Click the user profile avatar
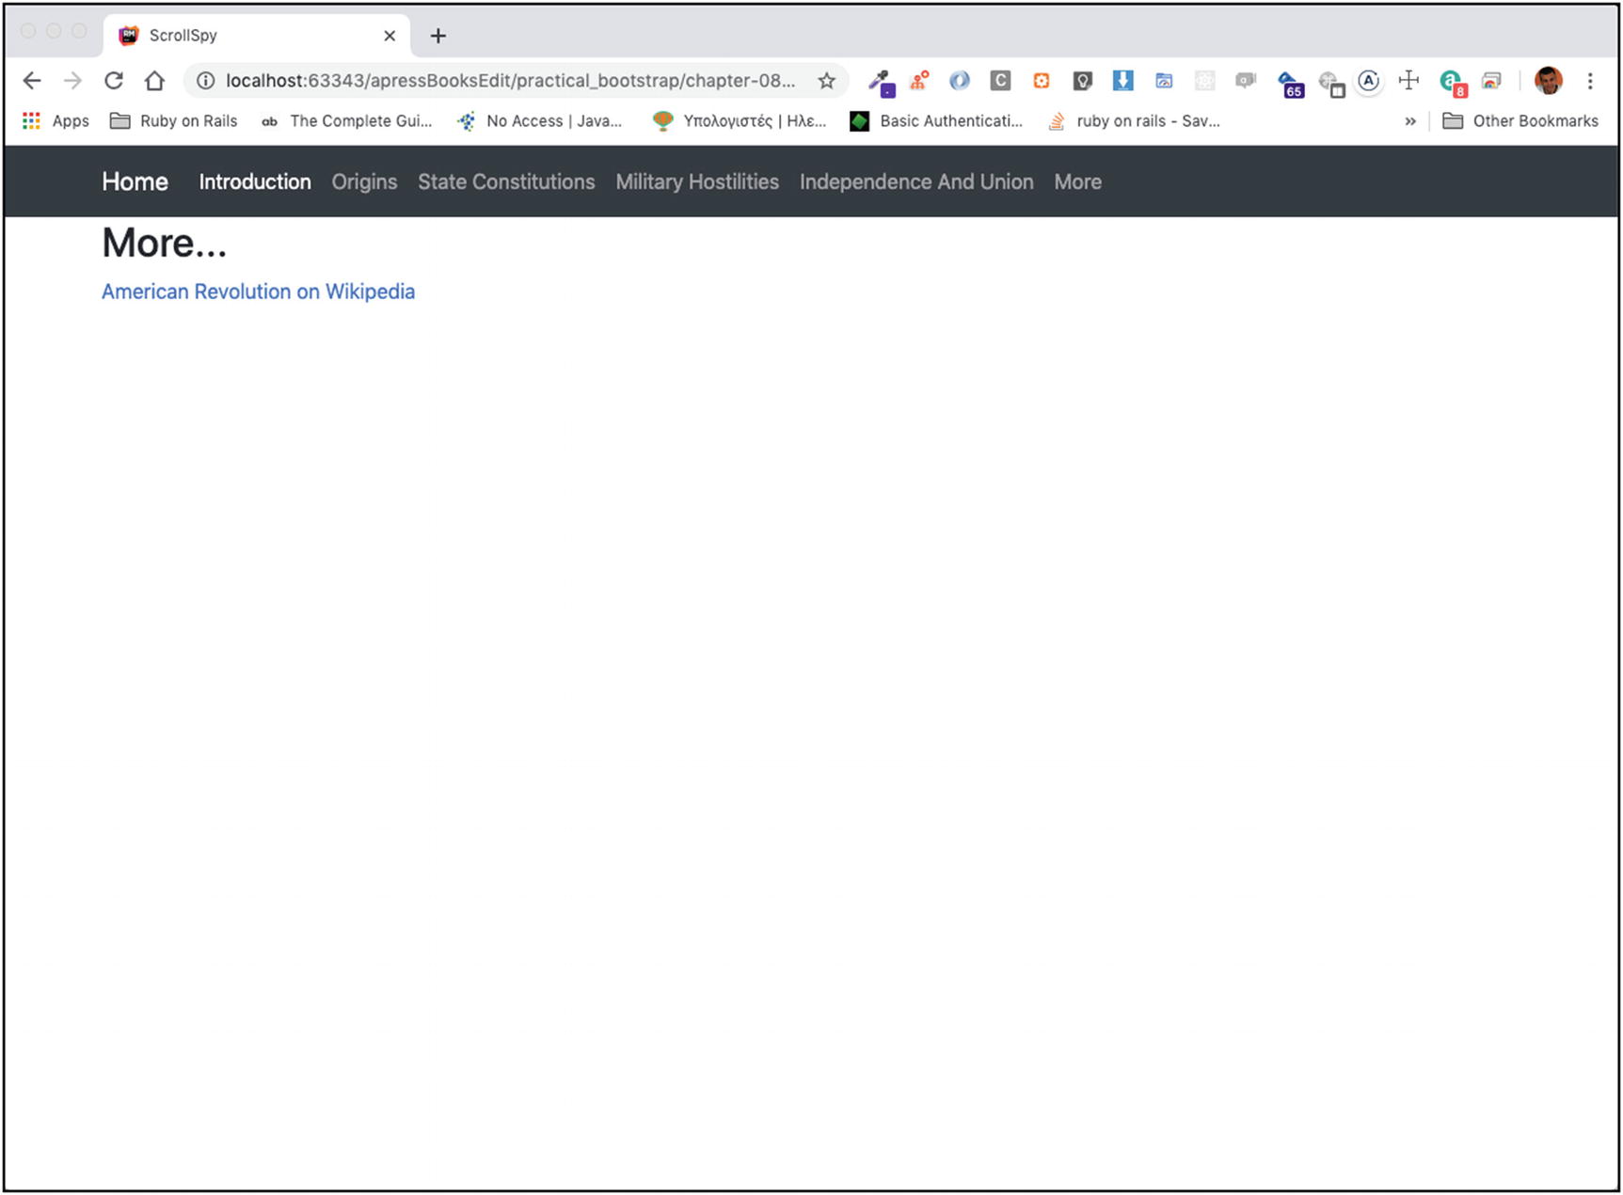 click(x=1548, y=81)
